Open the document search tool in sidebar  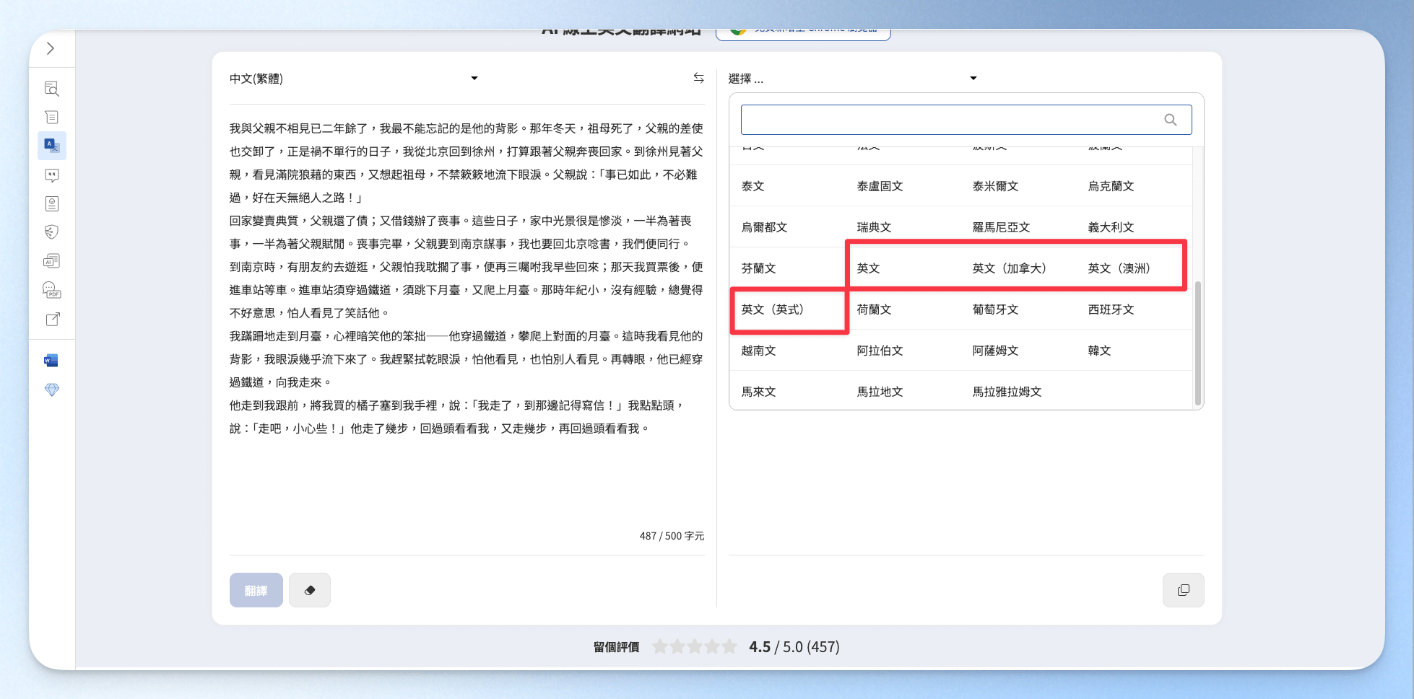click(x=52, y=89)
